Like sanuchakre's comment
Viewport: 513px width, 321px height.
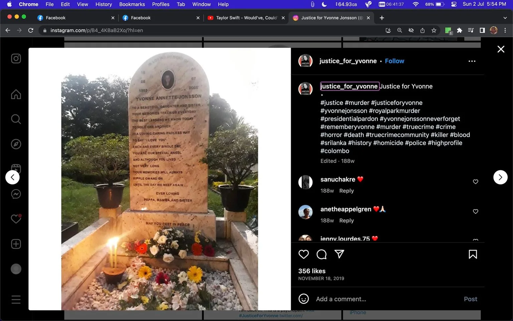coord(476,182)
